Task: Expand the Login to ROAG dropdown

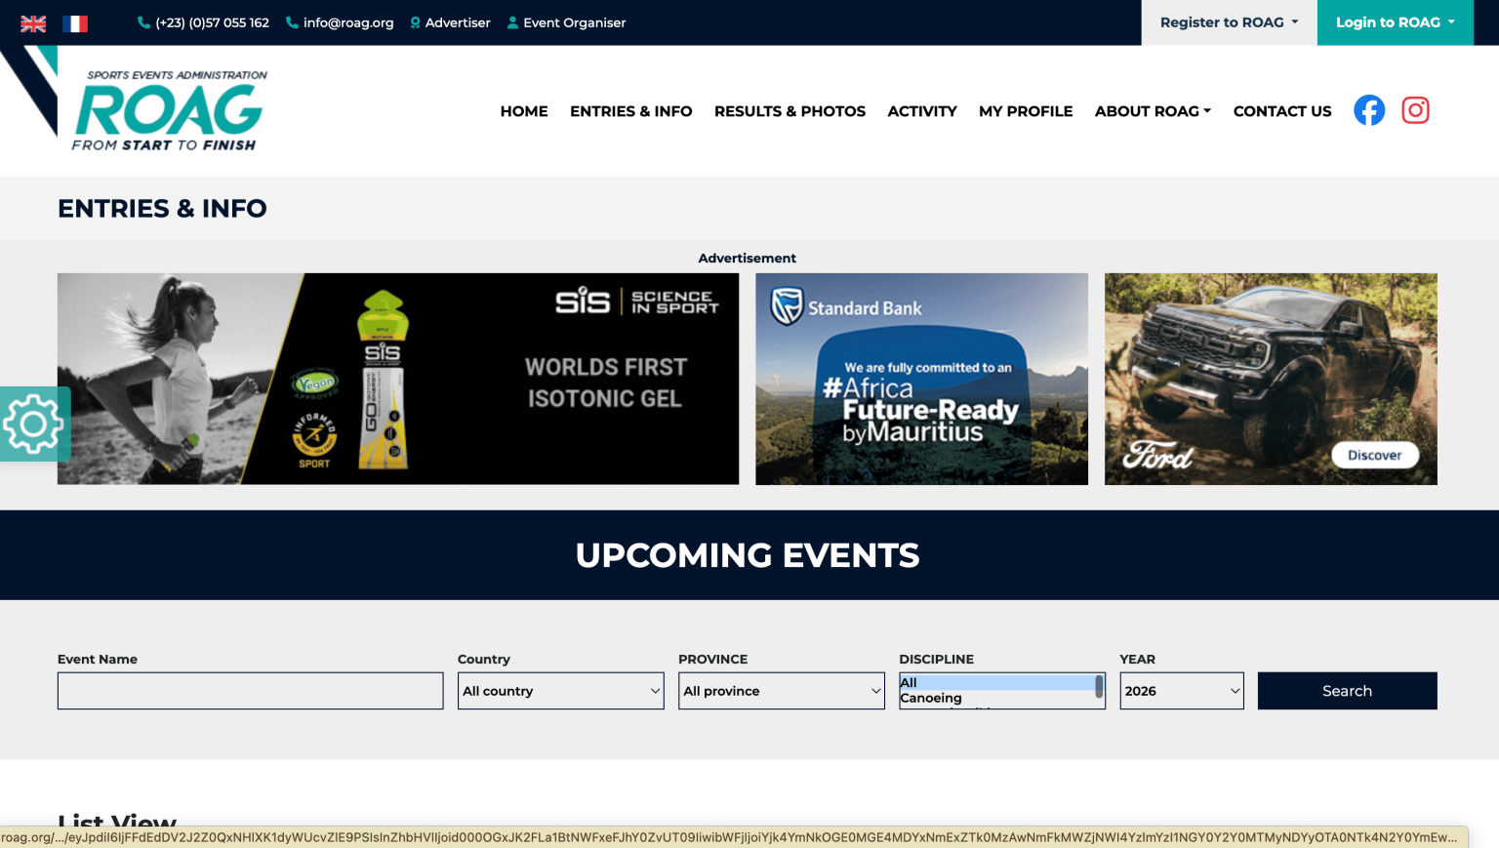Action: [x=1395, y=22]
